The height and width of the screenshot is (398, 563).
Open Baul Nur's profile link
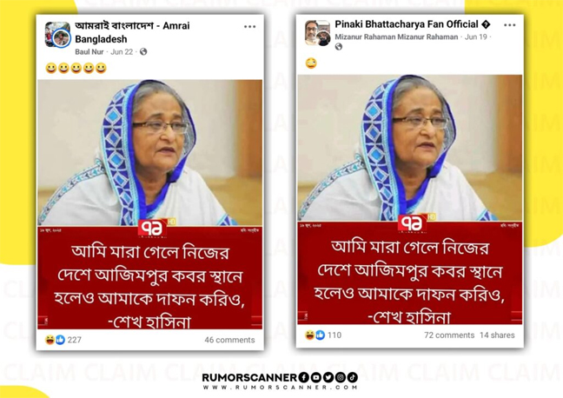tap(89, 52)
